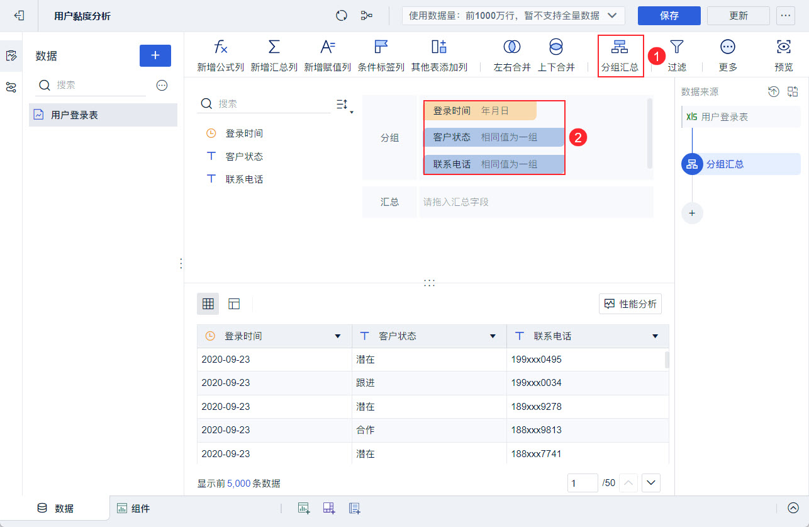This screenshot has height=527, width=809.
Task: Open 登录时间 column header dropdown
Action: coord(338,337)
